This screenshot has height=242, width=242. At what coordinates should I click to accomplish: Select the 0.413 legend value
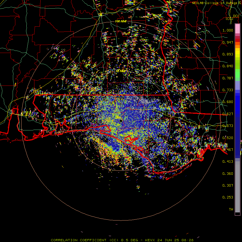[x=228, y=162]
